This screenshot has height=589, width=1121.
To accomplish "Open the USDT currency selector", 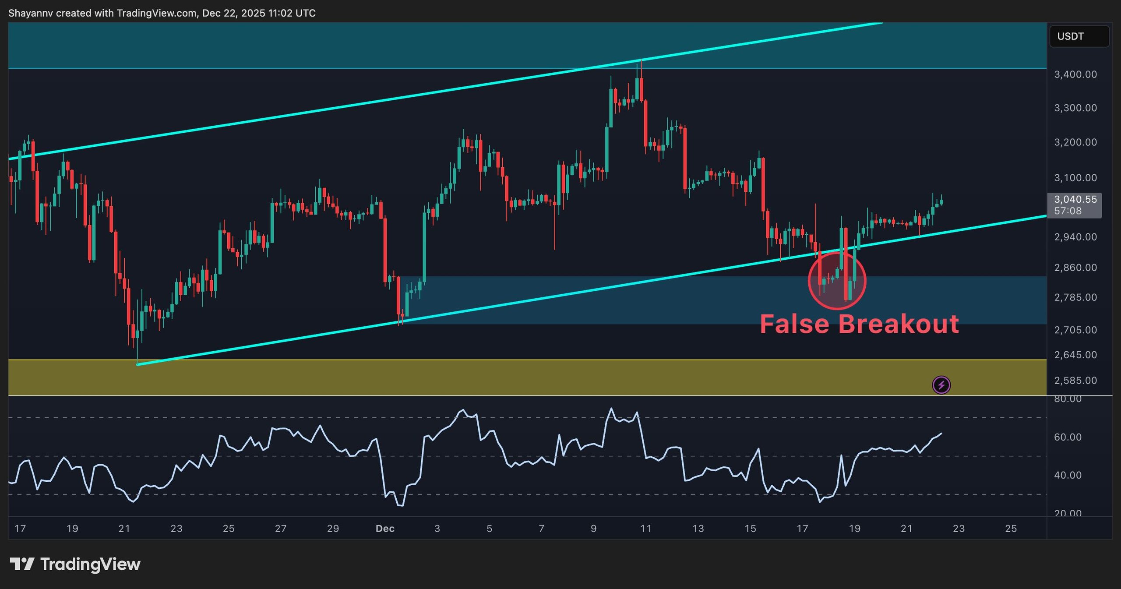I will click(x=1079, y=36).
